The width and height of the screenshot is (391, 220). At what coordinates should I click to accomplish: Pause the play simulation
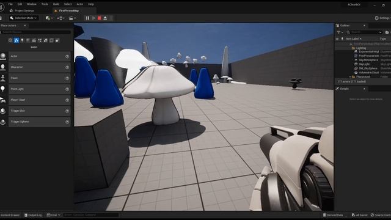(x=87, y=18)
